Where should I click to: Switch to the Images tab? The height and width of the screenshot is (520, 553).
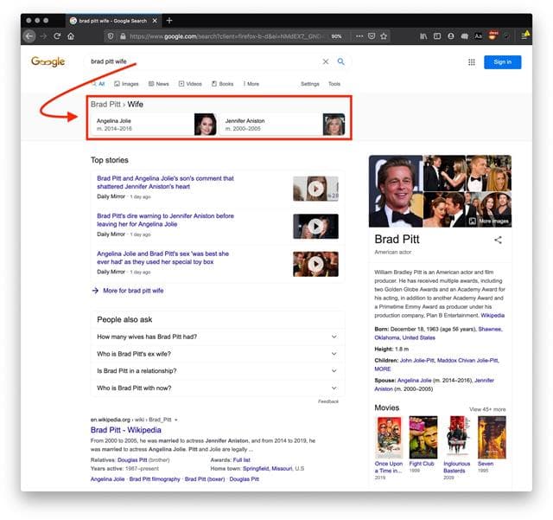pyautogui.click(x=126, y=84)
